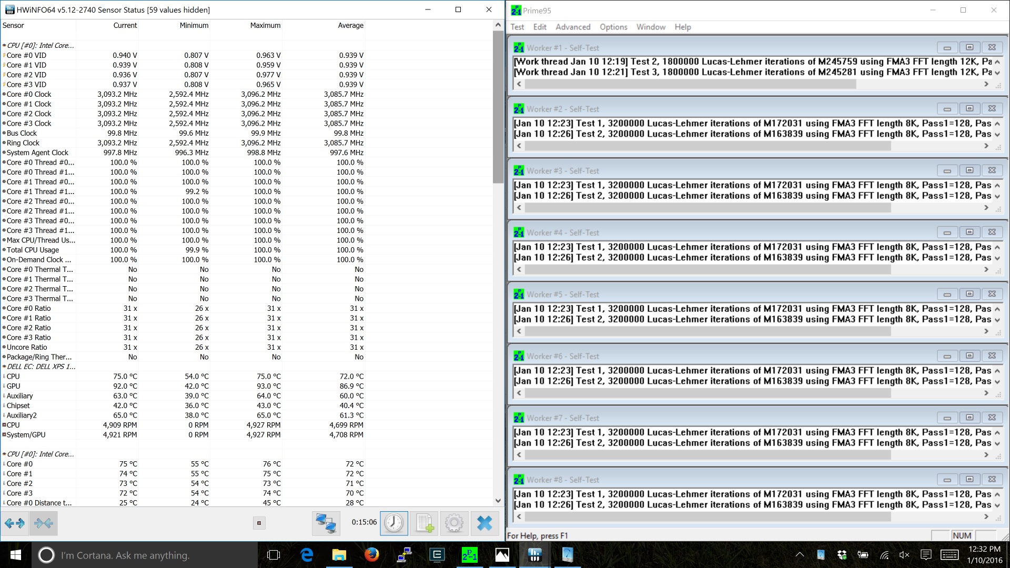Screen dimensions: 1010x568
Task: Click the Average column header in HWiNFO
Action: coord(350,25)
